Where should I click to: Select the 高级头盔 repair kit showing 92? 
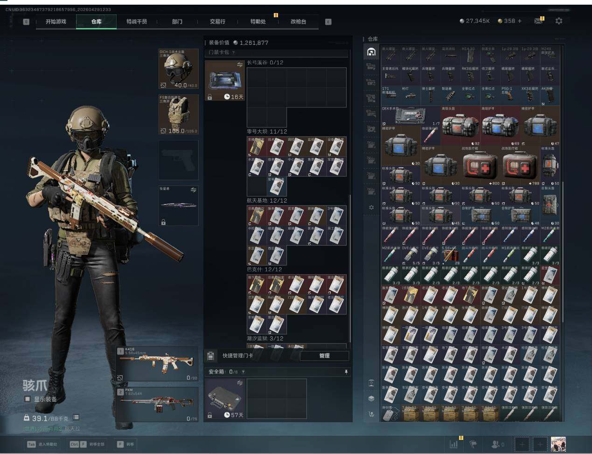(461, 126)
